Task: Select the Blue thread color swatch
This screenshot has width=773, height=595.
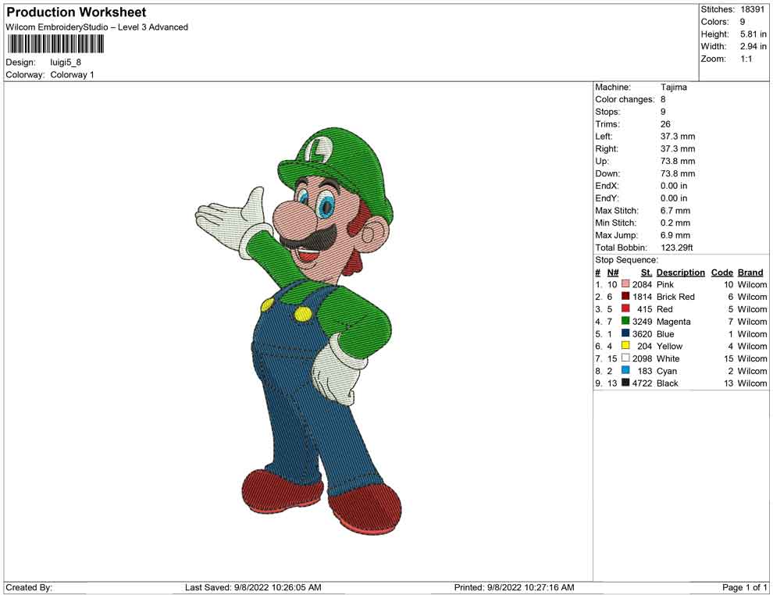Action: pyautogui.click(x=625, y=334)
